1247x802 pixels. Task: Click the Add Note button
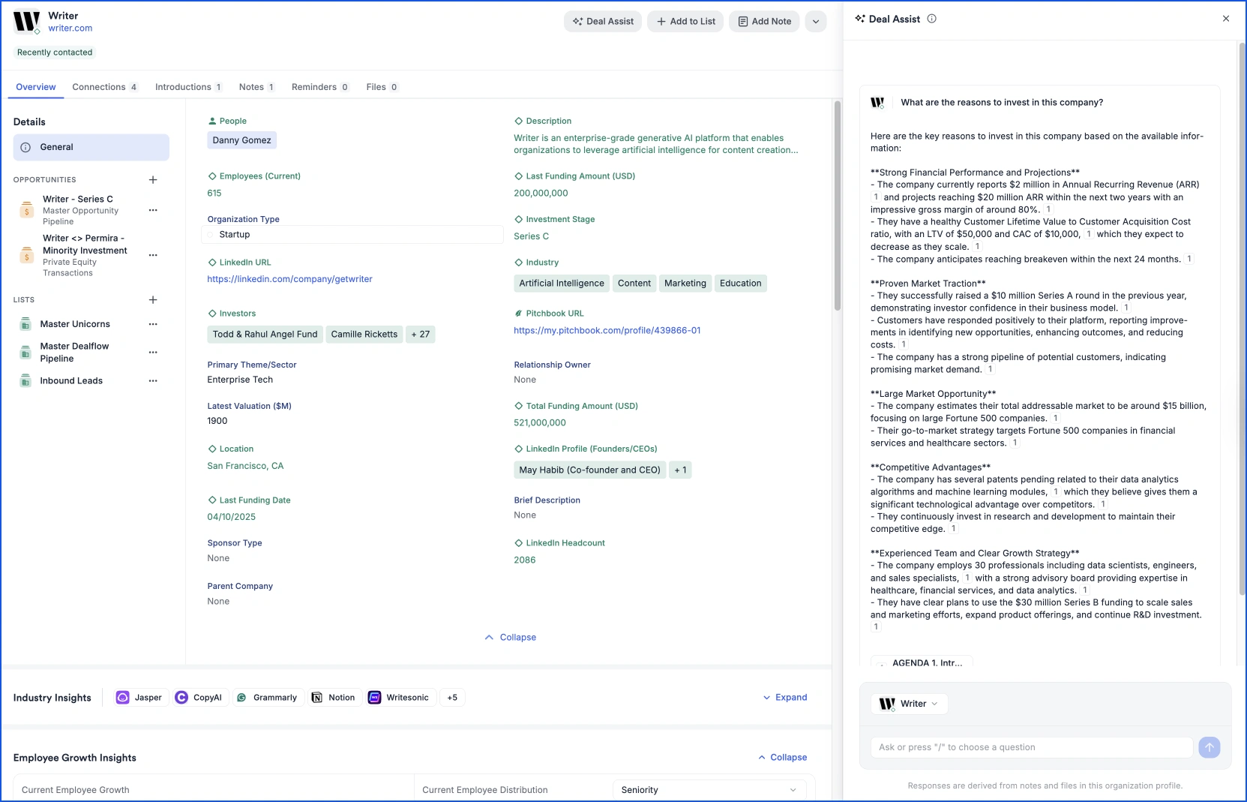[765, 21]
